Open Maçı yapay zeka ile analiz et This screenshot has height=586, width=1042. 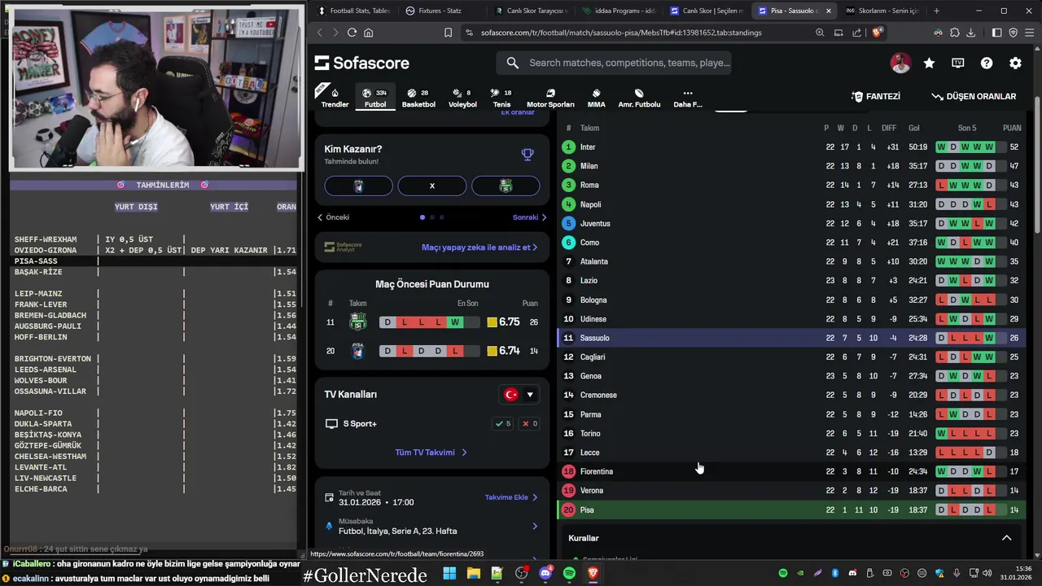coord(479,247)
